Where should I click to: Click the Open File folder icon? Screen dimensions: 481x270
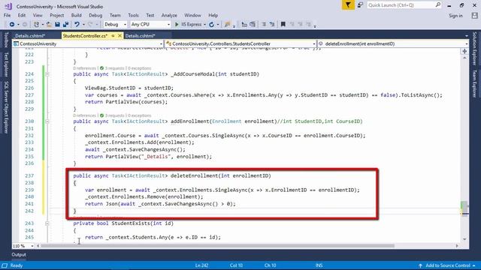point(49,24)
